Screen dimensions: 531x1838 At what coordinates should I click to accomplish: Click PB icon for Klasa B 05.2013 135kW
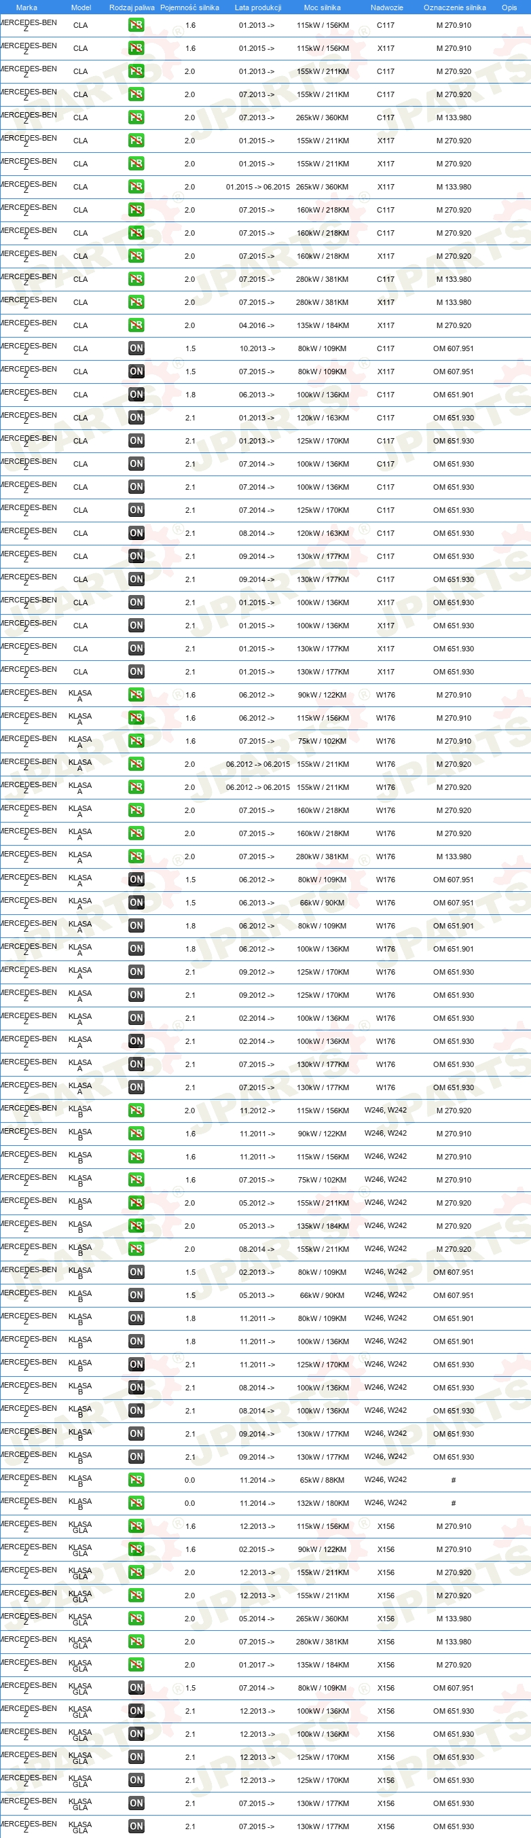pos(136,1226)
